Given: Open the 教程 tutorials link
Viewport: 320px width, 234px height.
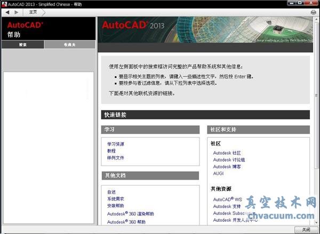Looking at the screenshot, I should tap(111, 151).
